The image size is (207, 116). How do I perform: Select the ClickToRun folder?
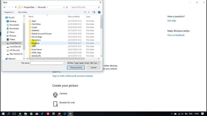tap(36, 24)
